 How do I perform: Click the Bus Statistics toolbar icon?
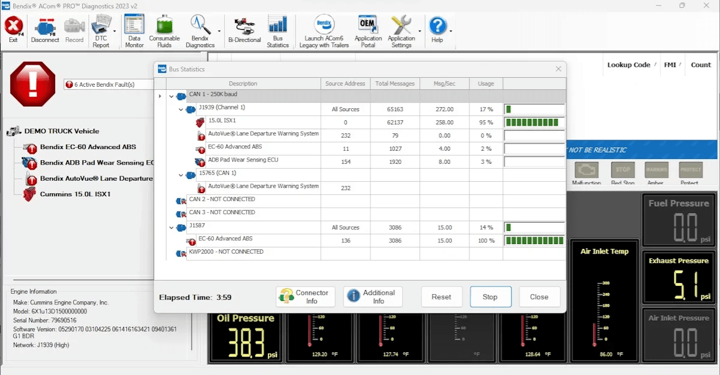(x=277, y=28)
